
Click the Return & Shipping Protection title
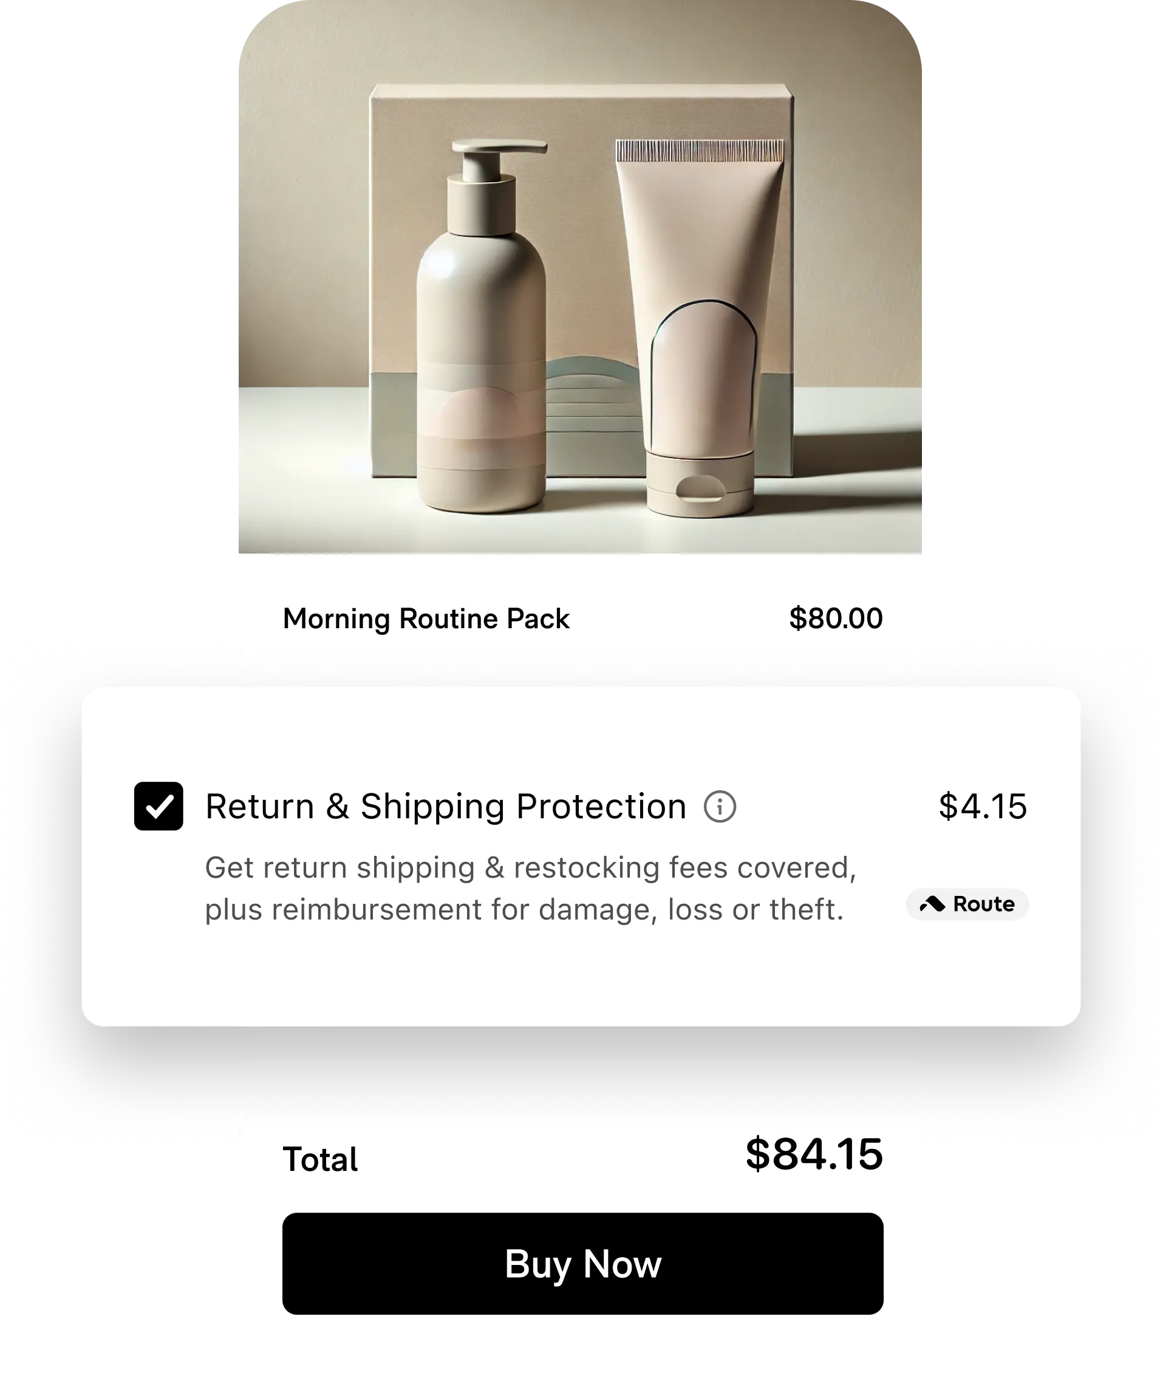pyautogui.click(x=446, y=807)
